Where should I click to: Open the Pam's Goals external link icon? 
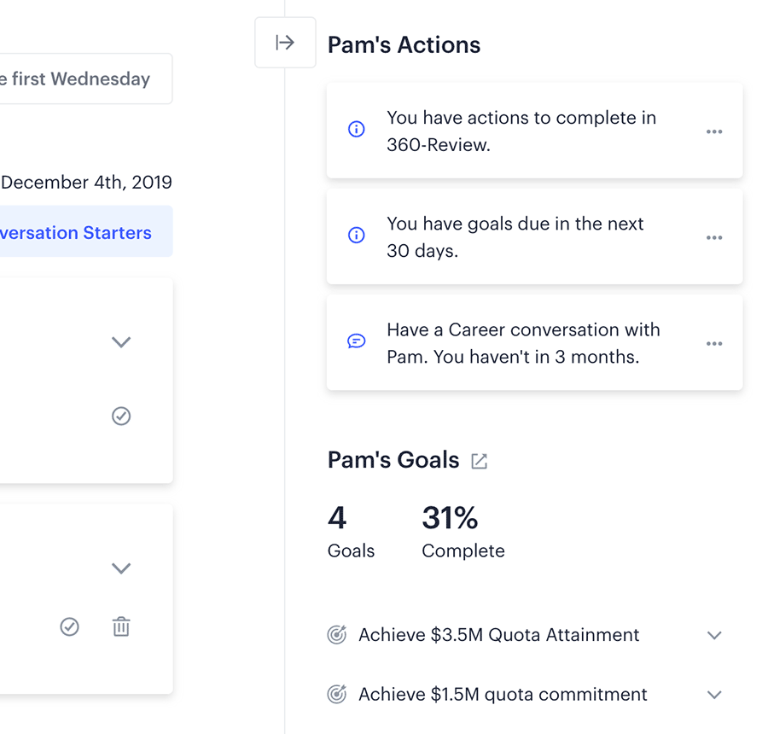tap(479, 461)
